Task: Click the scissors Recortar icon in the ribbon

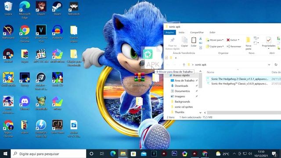Action: pos(201,39)
